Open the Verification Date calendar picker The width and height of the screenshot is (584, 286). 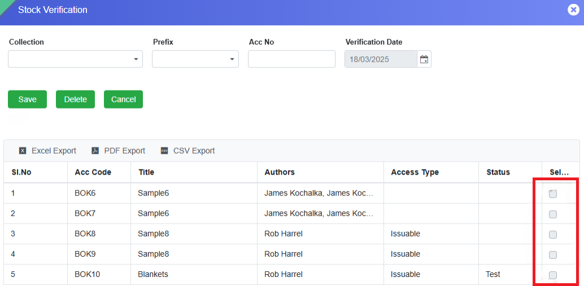[x=424, y=59]
